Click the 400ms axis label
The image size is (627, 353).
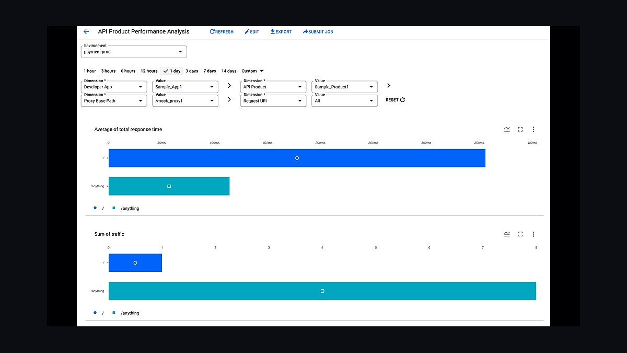pos(532,143)
